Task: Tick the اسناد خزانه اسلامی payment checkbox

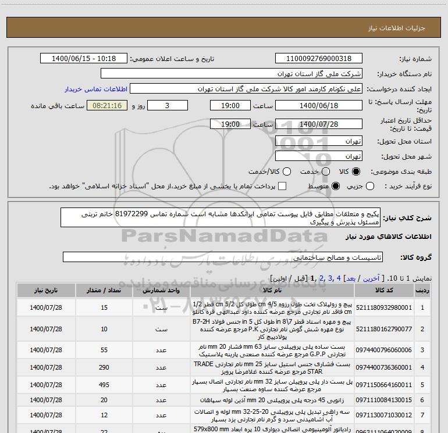Action: (x=282, y=186)
